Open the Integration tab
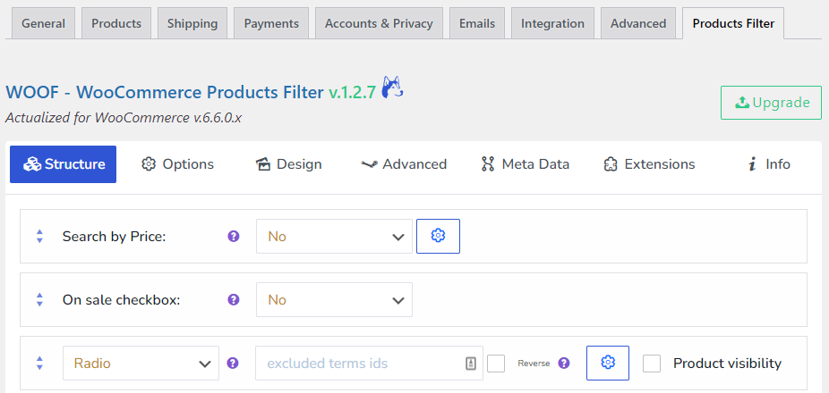 pyautogui.click(x=552, y=23)
